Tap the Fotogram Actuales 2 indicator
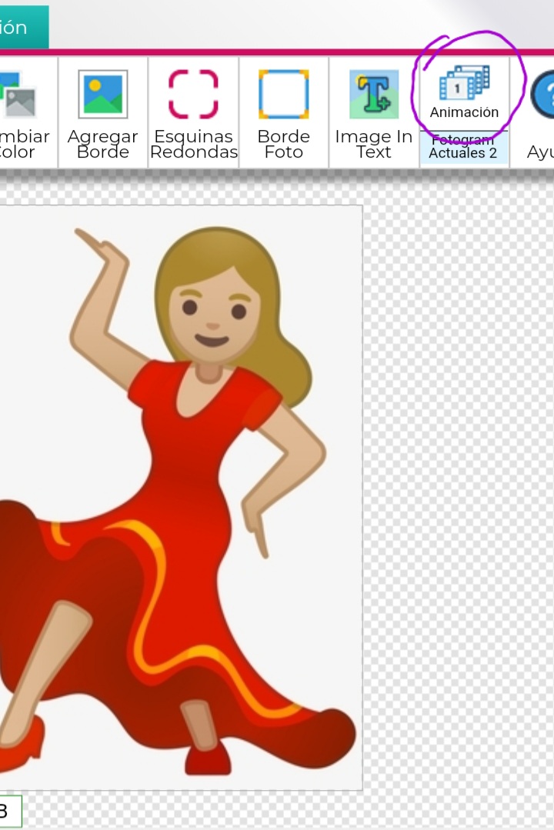This screenshot has width=554, height=830. (x=463, y=147)
